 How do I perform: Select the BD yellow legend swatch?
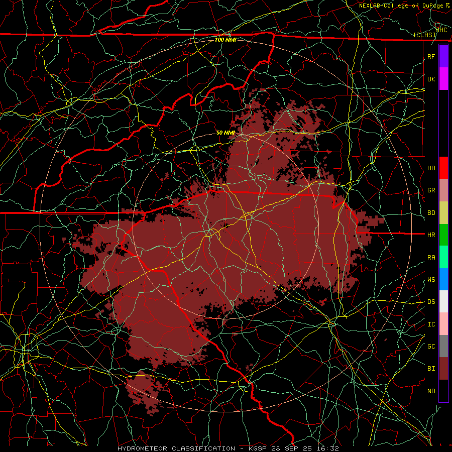pos(443,212)
